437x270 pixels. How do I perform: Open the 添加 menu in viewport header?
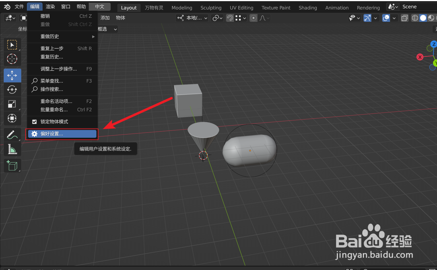pyautogui.click(x=105, y=18)
